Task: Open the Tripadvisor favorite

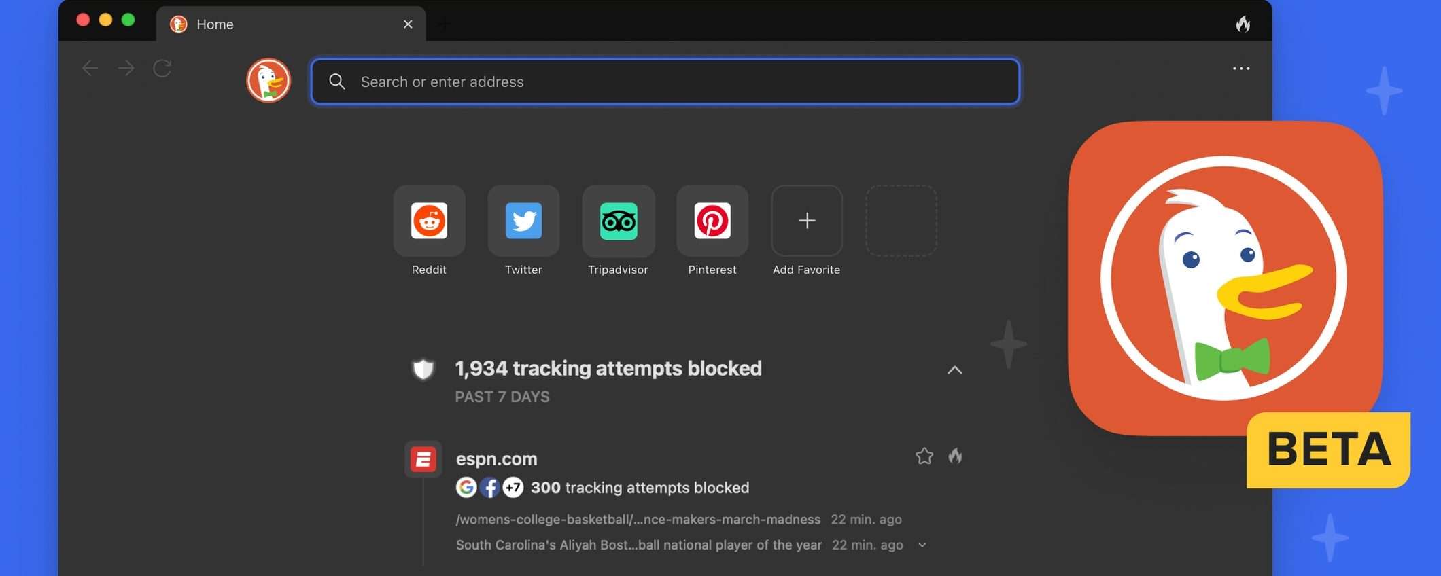Action: point(618,221)
